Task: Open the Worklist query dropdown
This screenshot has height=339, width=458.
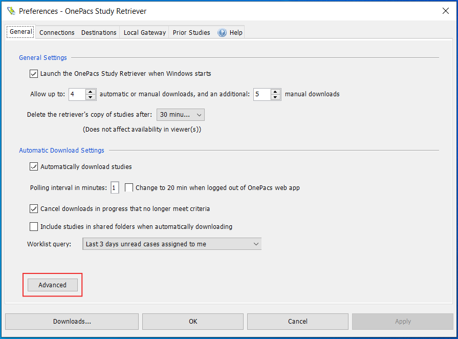Action: pyautogui.click(x=172, y=244)
